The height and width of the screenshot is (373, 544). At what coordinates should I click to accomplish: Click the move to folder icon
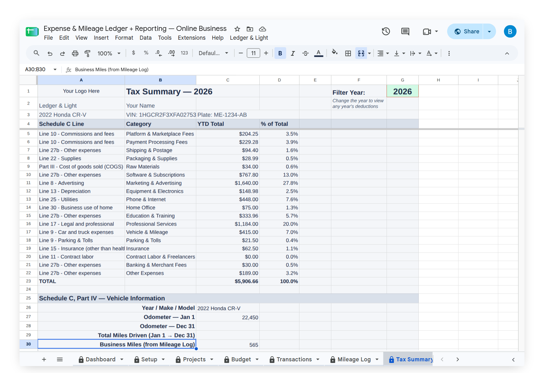coord(250,29)
